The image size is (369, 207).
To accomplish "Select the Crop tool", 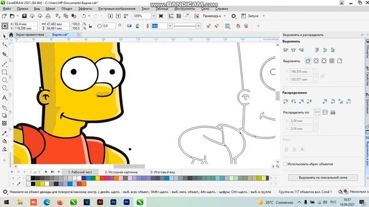I will [4, 54].
